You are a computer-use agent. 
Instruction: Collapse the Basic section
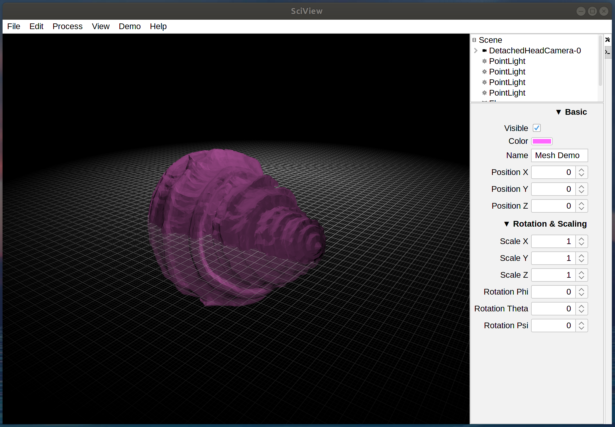pos(558,112)
